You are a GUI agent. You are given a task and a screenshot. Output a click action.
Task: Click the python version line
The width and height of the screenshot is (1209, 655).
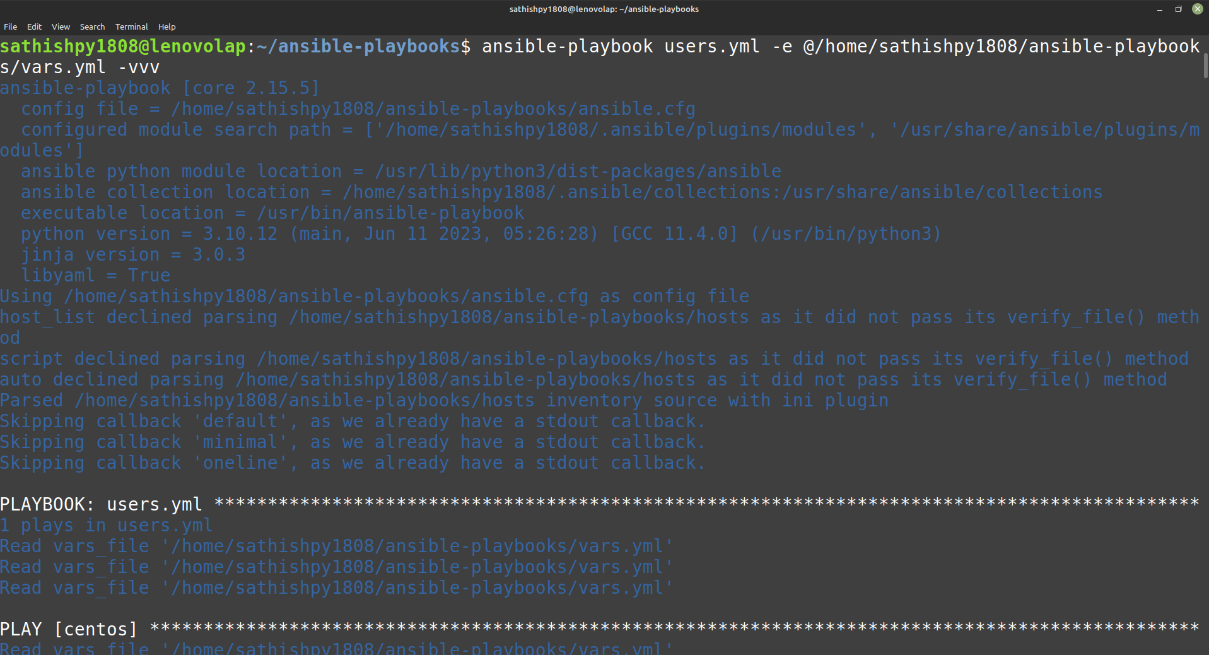pos(480,233)
